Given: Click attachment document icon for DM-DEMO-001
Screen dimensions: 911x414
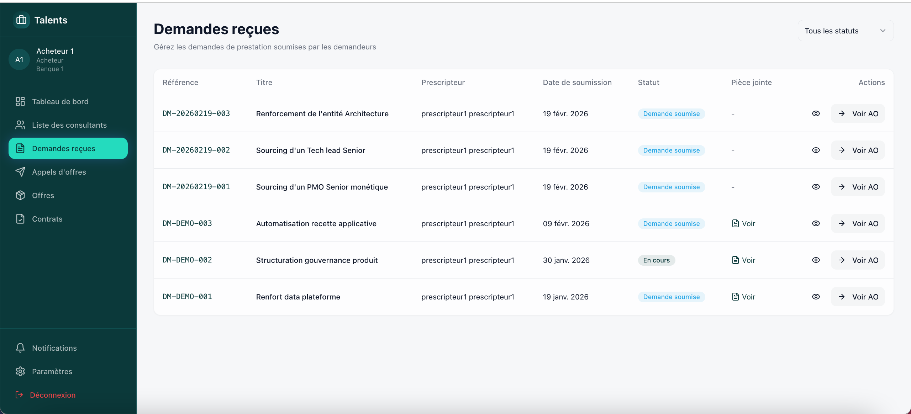Looking at the screenshot, I should pyautogui.click(x=735, y=297).
